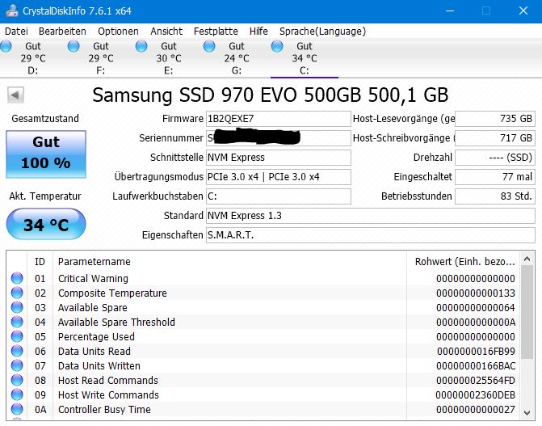Open the Datei menu
The width and height of the screenshot is (542, 426).
coord(16,32)
